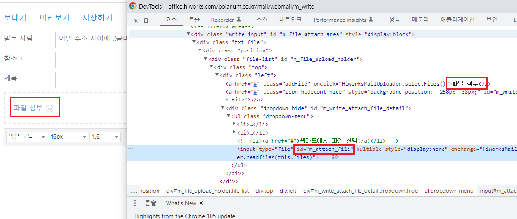Select the 콘솔 tab in bottom drawer
This screenshot has width=517, height=219.
pyautogui.click(x=151, y=203)
